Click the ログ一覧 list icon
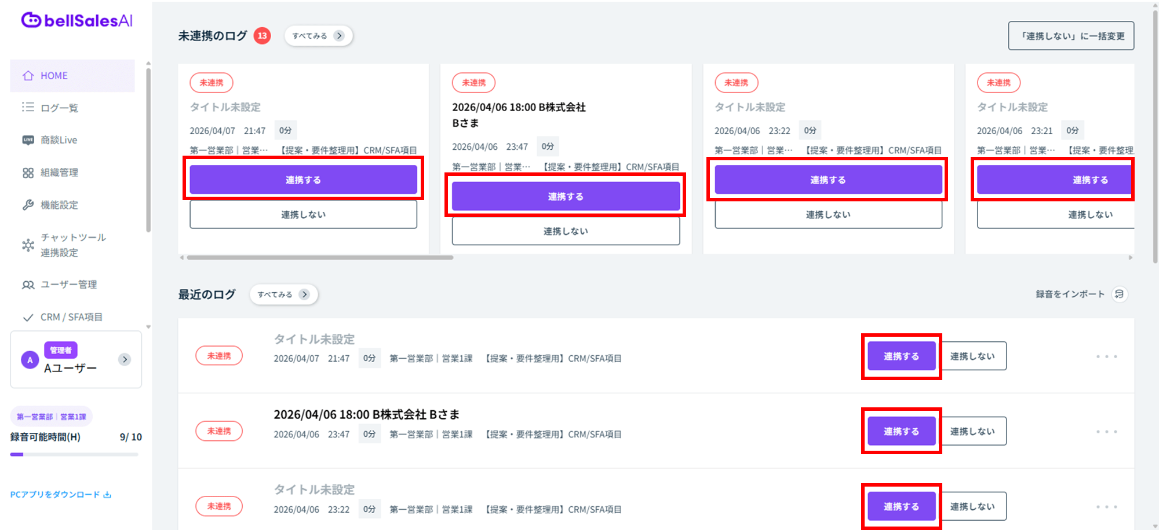This screenshot has height=530, width=1159. pyautogui.click(x=28, y=107)
